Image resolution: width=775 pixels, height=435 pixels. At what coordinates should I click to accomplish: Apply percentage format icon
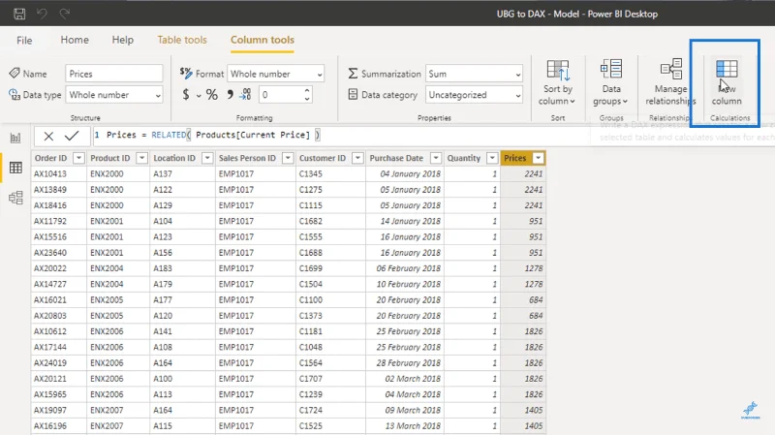pyautogui.click(x=212, y=94)
